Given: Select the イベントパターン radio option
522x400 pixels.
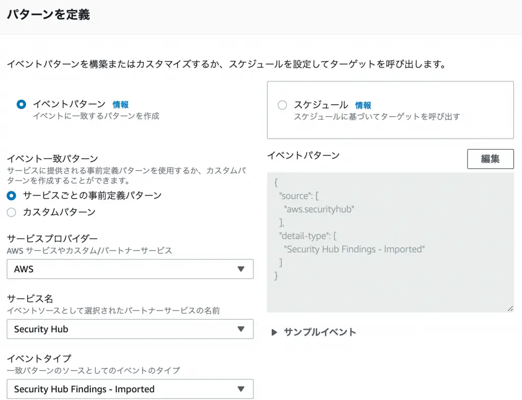Looking at the screenshot, I should pos(21,104).
